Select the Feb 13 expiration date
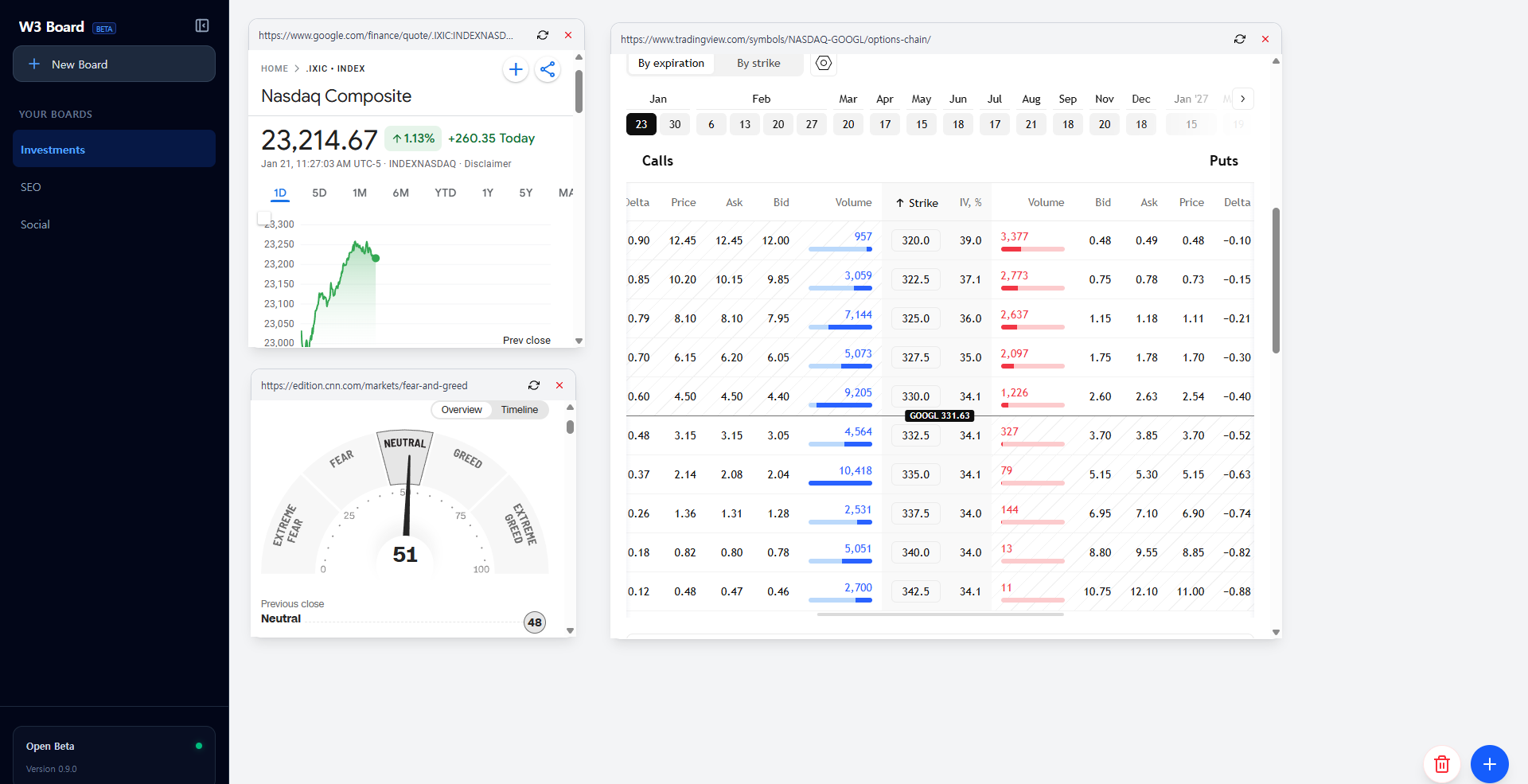The height and width of the screenshot is (784, 1528). tap(745, 123)
